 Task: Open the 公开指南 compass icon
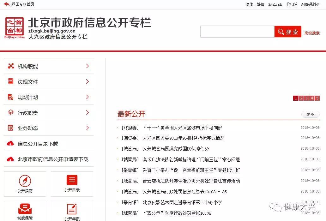click(25, 181)
